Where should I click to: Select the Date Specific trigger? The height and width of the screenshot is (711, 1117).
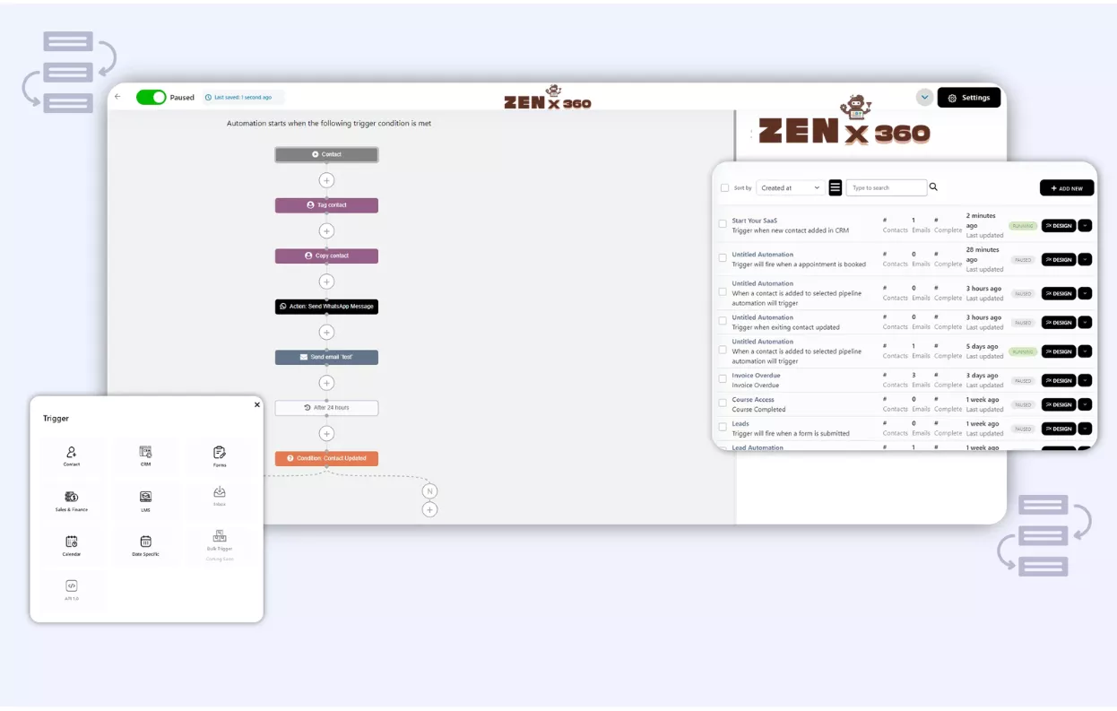pyautogui.click(x=145, y=542)
